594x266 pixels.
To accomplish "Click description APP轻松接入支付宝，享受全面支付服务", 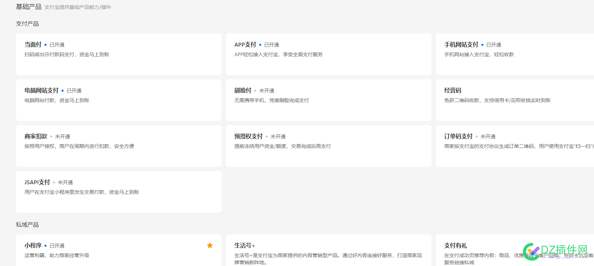I will tap(279, 54).
